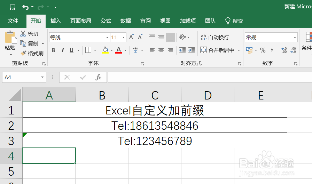Click the Decrease Font Size icon
Image resolution: width=312 pixels, height=184 pixels.
pyautogui.click(x=140, y=37)
